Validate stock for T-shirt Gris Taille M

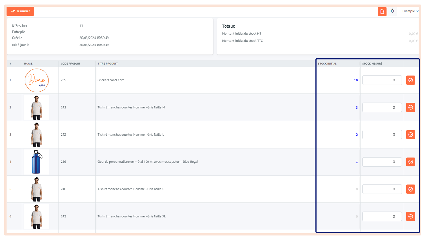pos(410,108)
